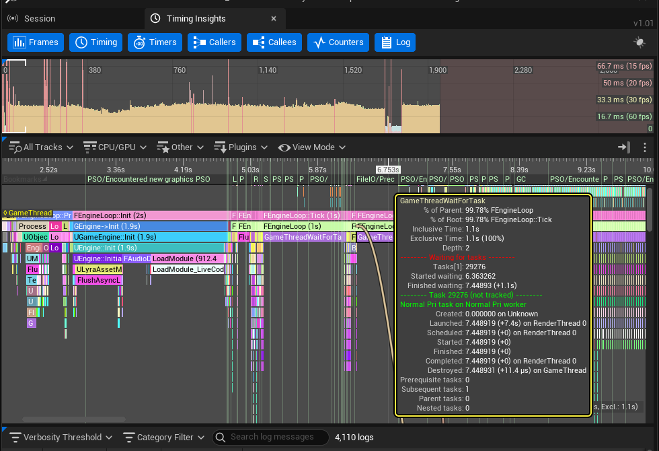Open the View Mode dropdown
Screen dimensions: 659x451
pos(312,147)
